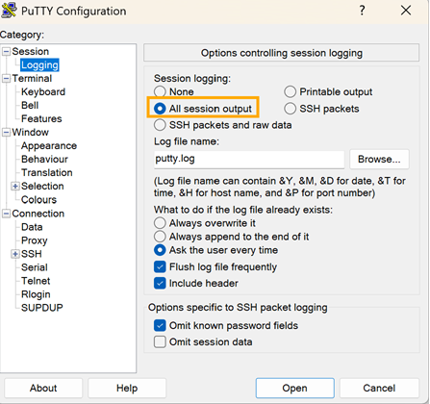Click the Browse... button
The image size is (430, 404).
379,159
